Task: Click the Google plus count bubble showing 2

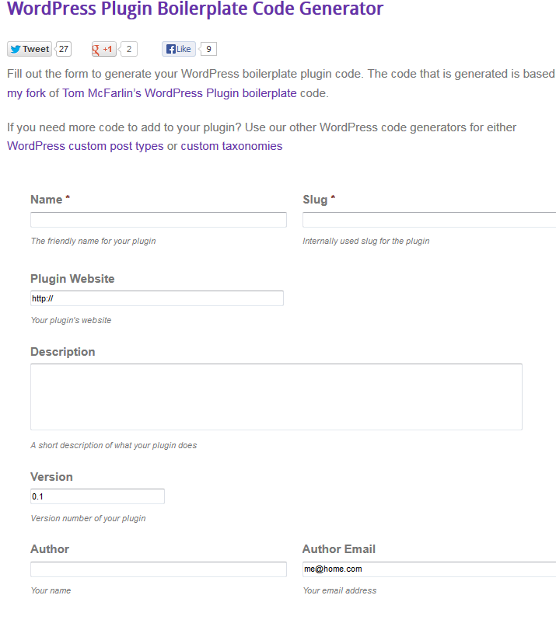Action: click(129, 49)
